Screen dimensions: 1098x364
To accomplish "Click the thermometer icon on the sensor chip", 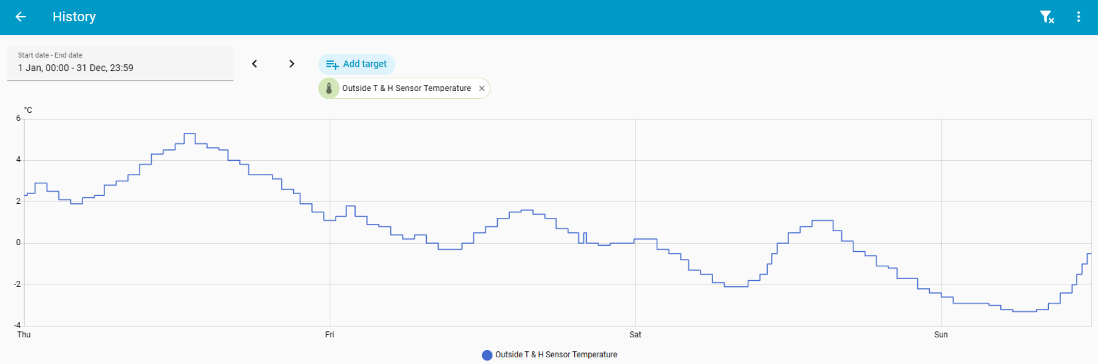I will point(329,89).
